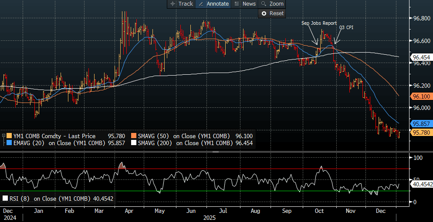Image resolution: width=433 pixels, height=222 pixels.
Task: Click the Annotate pencil icon
Action: 202,3
